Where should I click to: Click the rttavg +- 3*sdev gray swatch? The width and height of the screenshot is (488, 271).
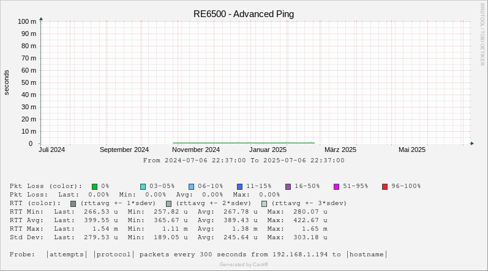(265, 204)
